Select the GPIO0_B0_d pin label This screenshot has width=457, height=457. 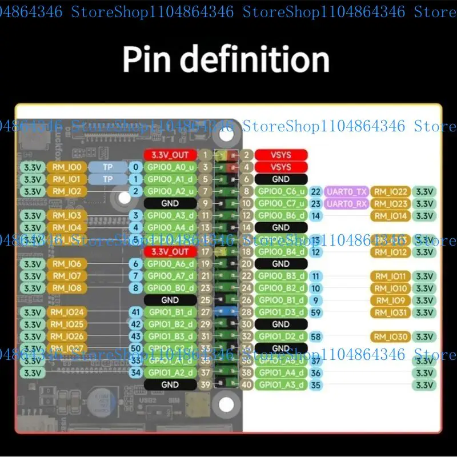pos(170,288)
